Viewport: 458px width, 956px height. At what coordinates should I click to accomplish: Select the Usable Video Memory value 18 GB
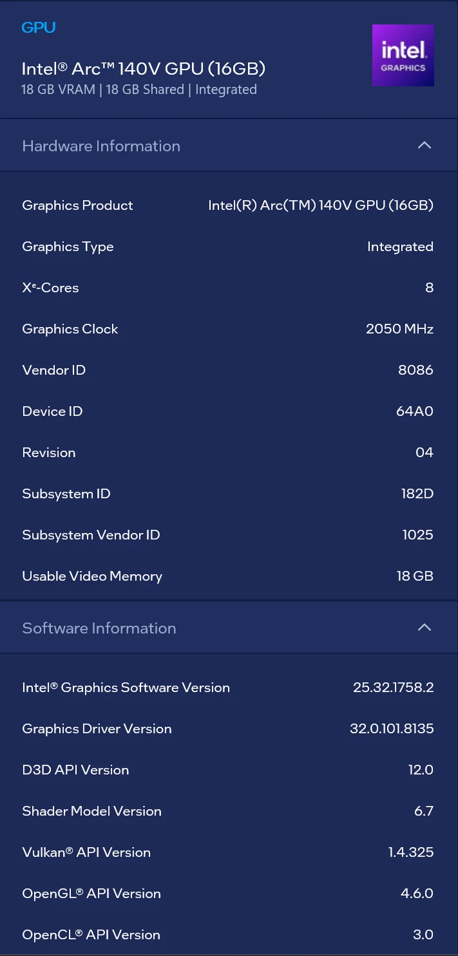[415, 576]
